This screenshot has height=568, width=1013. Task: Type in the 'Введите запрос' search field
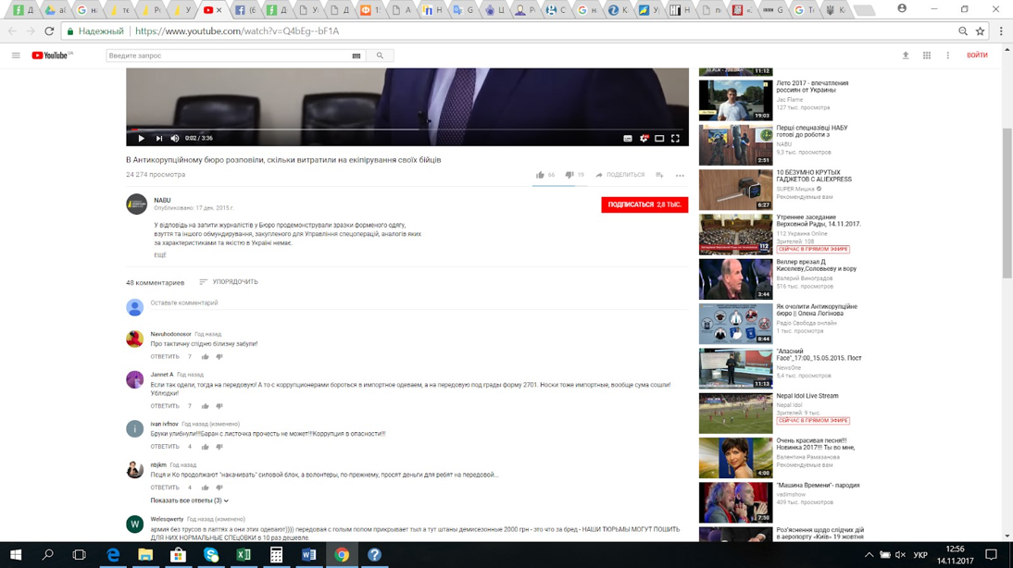tap(227, 56)
